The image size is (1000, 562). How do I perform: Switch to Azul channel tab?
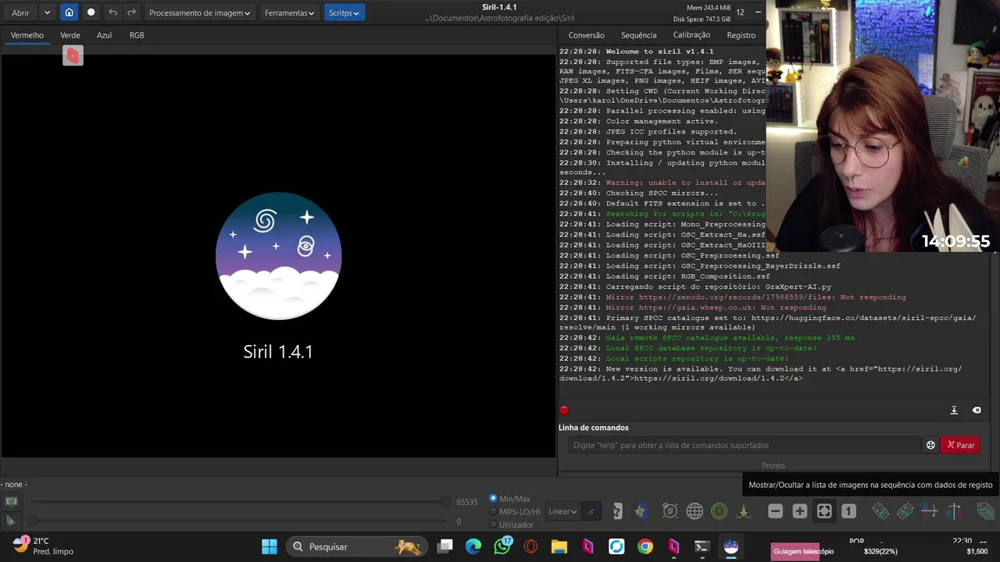[104, 35]
